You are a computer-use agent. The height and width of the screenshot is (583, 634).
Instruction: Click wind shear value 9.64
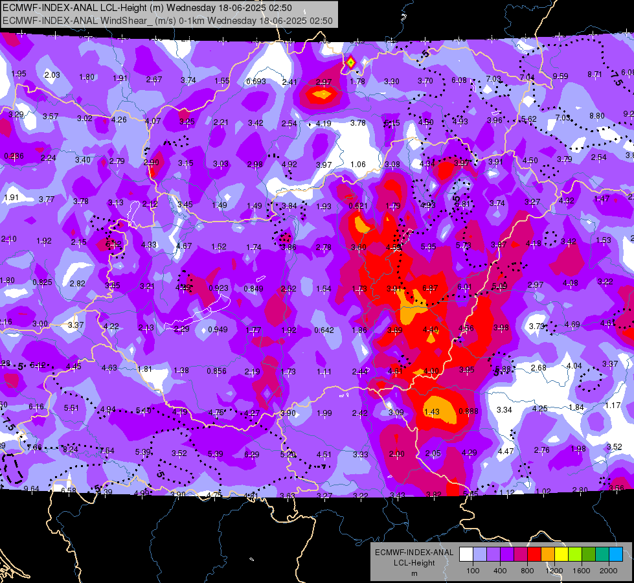[x=31, y=488]
